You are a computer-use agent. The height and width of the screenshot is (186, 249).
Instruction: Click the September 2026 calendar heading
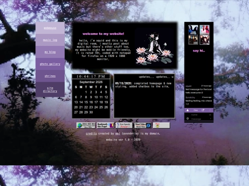coord(91,82)
